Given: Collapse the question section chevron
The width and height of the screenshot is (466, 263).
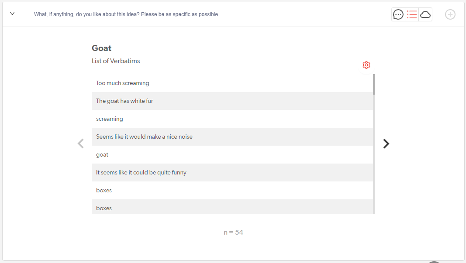Looking at the screenshot, I should pyautogui.click(x=12, y=14).
